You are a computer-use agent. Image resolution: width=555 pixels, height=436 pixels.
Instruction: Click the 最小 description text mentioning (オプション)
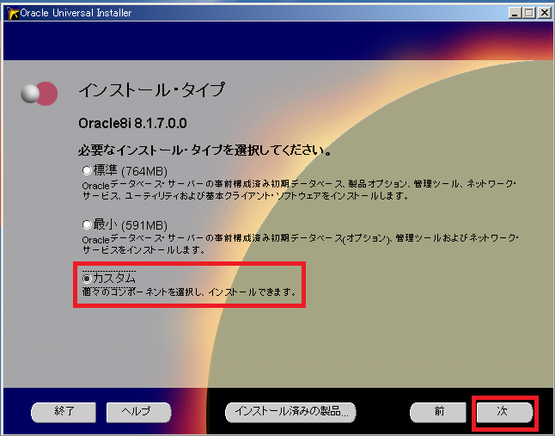coord(300,243)
